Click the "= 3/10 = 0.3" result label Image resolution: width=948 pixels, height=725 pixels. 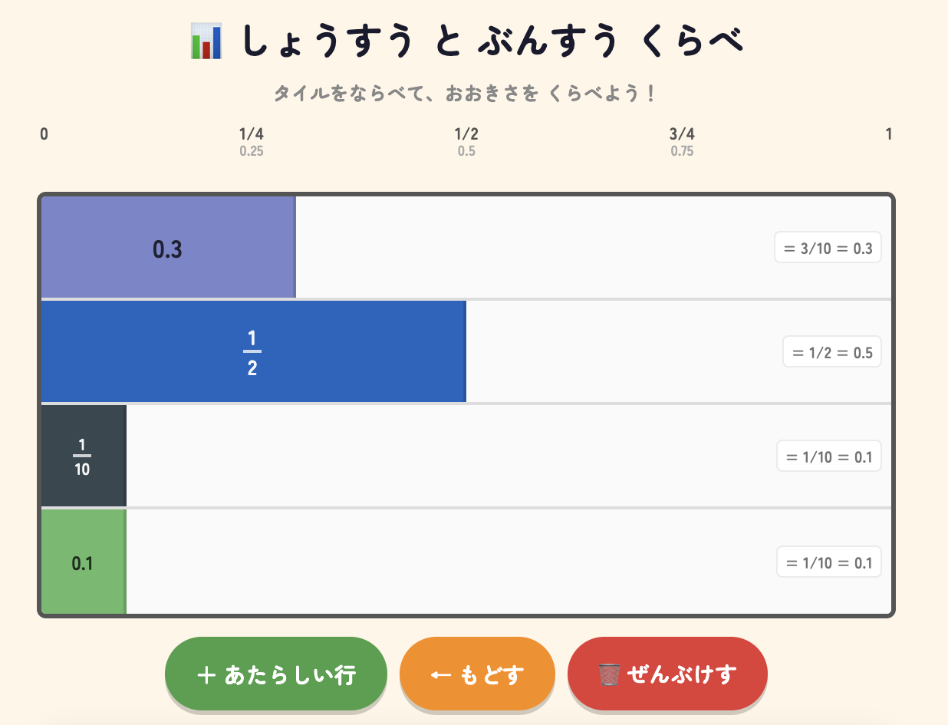click(828, 248)
